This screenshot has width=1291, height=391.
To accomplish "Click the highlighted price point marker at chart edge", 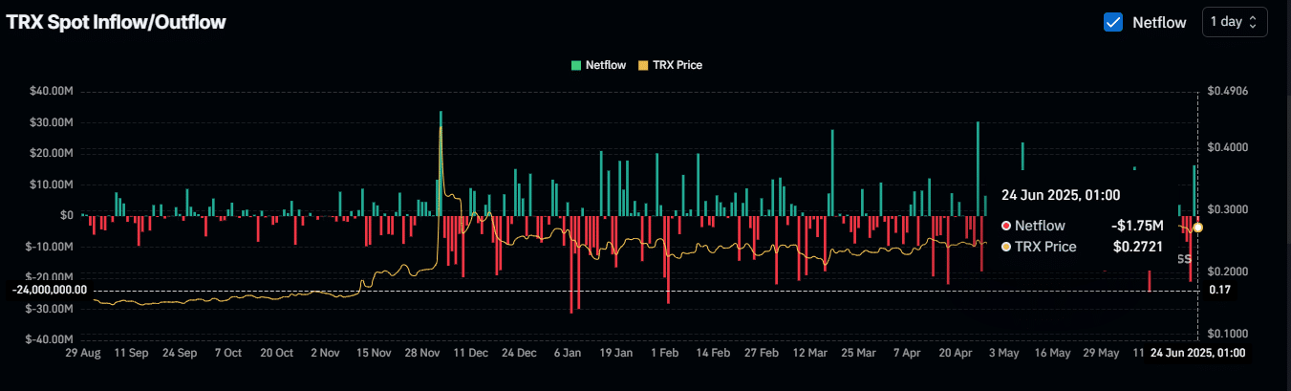I will (1197, 227).
